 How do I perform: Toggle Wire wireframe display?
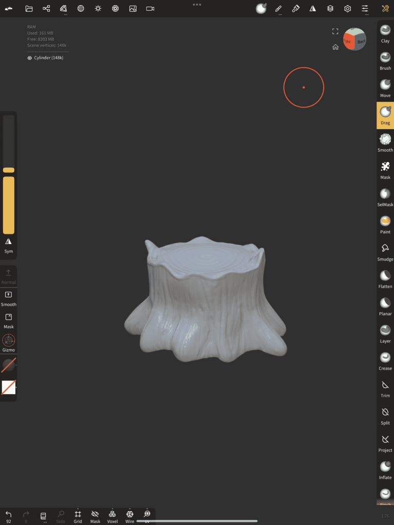coord(130,516)
